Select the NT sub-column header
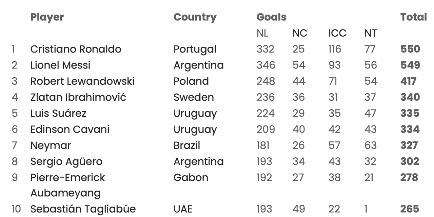 (x=370, y=33)
